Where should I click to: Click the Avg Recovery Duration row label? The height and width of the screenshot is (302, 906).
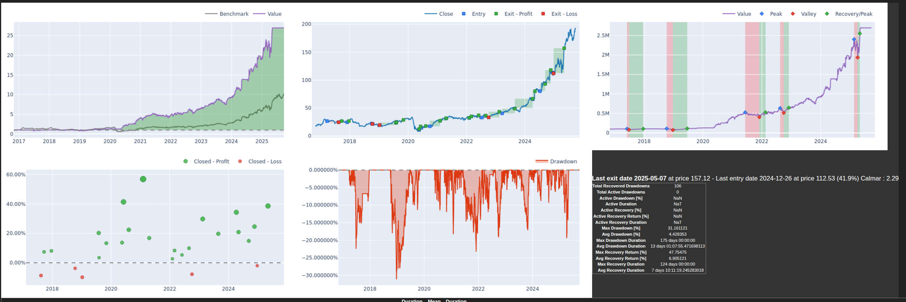(621, 270)
